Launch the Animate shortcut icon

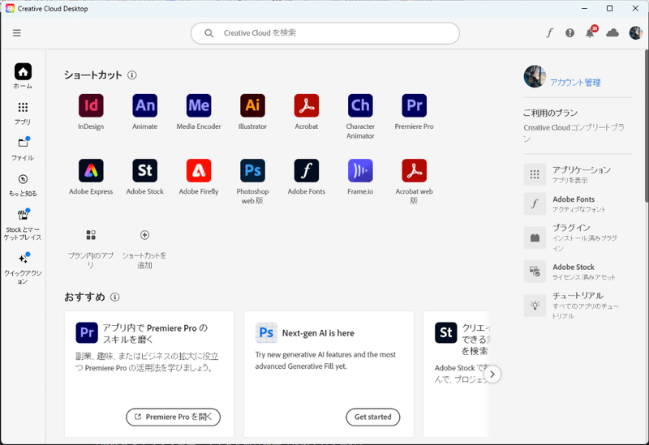pyautogui.click(x=145, y=105)
